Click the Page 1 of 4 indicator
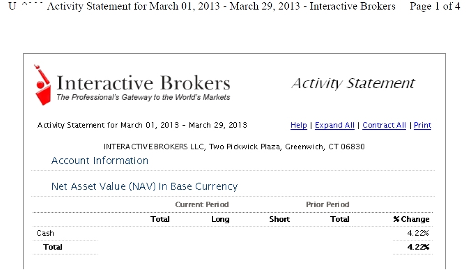470x280 pixels. 435,6
